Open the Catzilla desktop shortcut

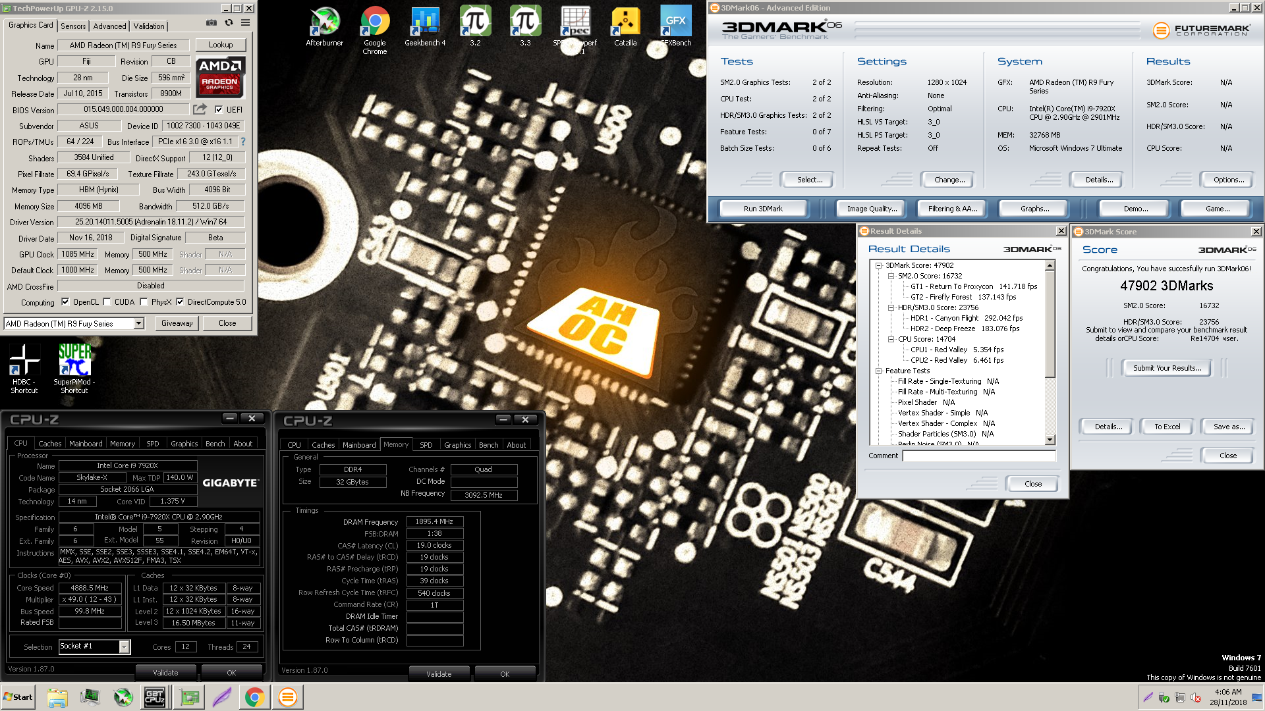click(x=625, y=27)
